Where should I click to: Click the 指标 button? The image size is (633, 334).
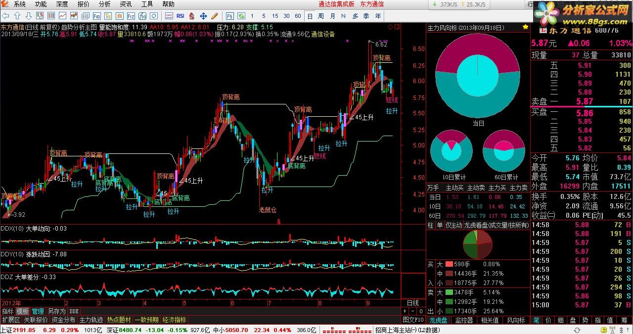point(7,311)
